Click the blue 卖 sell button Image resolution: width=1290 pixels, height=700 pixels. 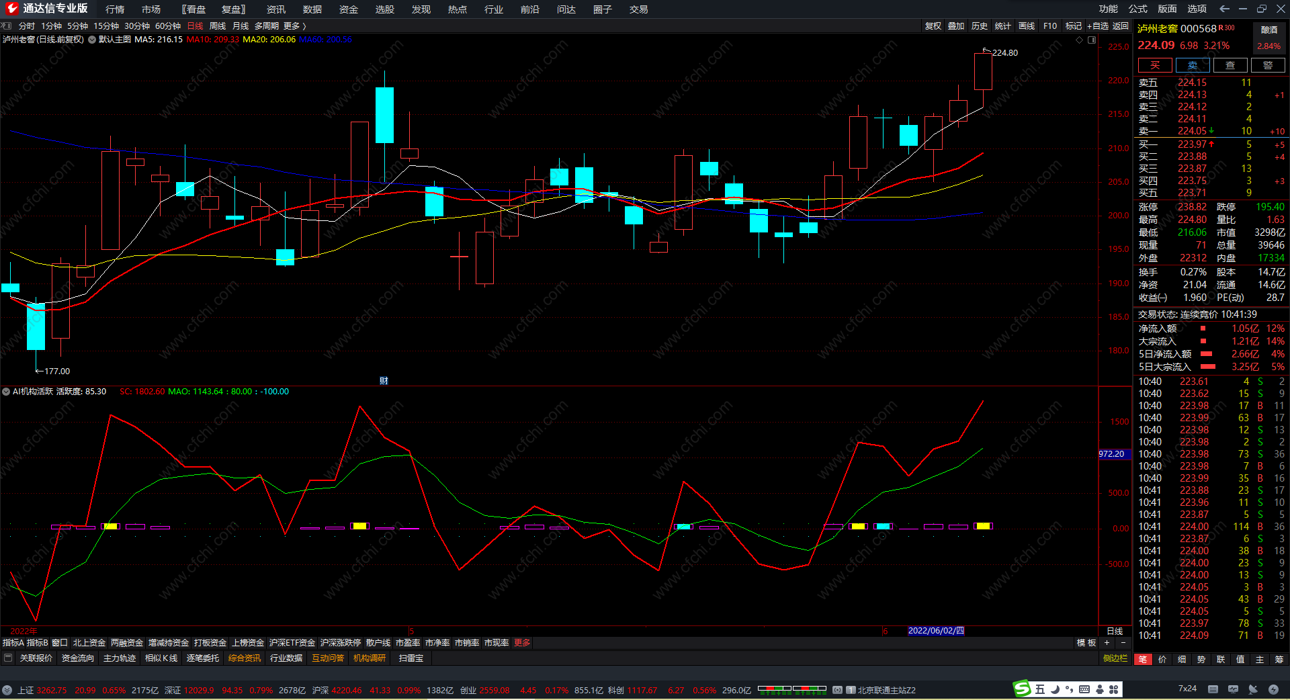pos(1193,65)
